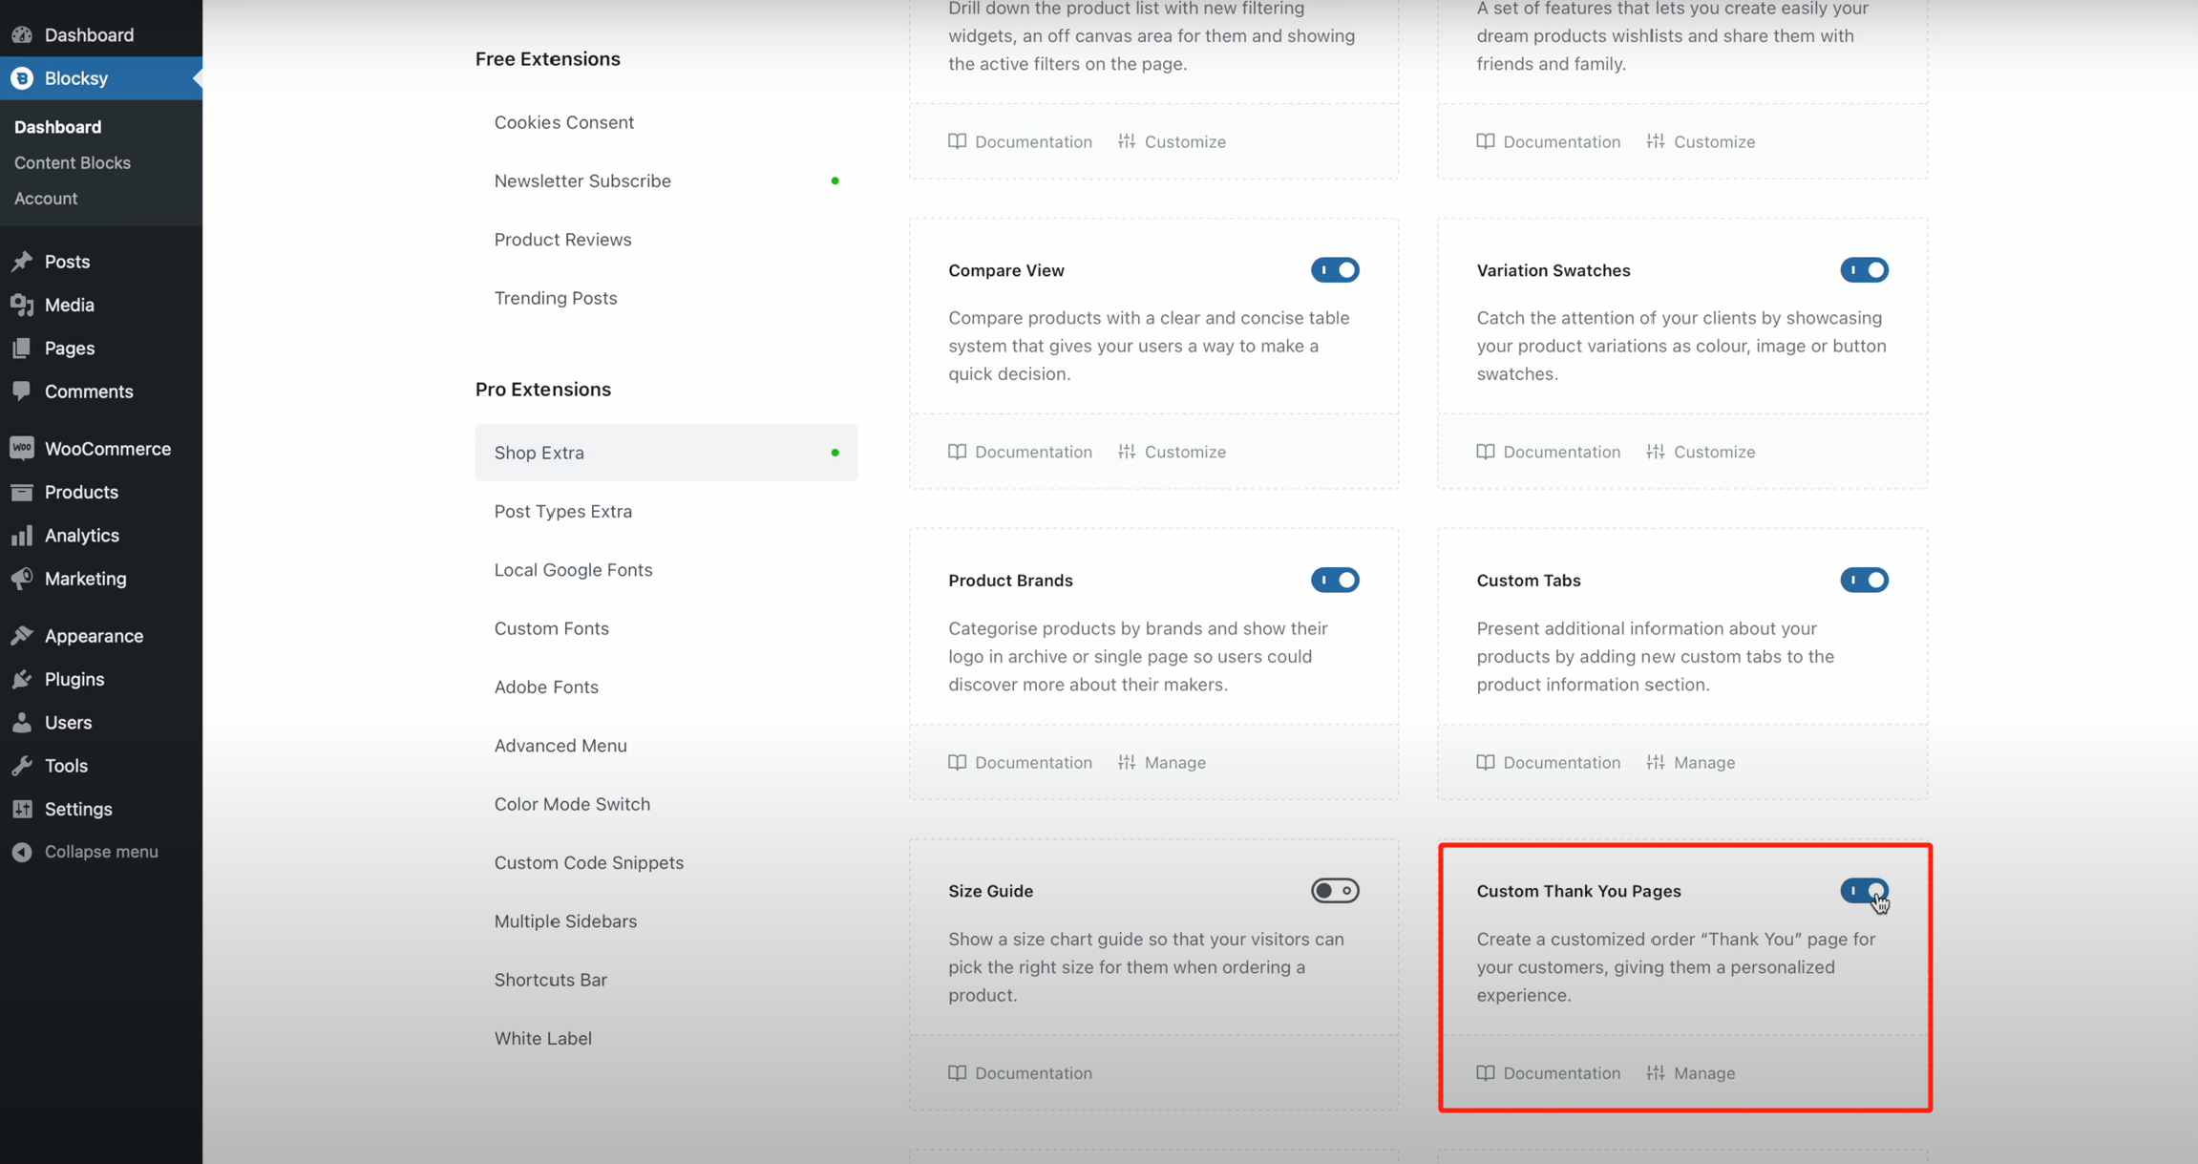This screenshot has height=1164, width=2198.
Task: Click the Analytics bar chart icon
Action: (22, 535)
